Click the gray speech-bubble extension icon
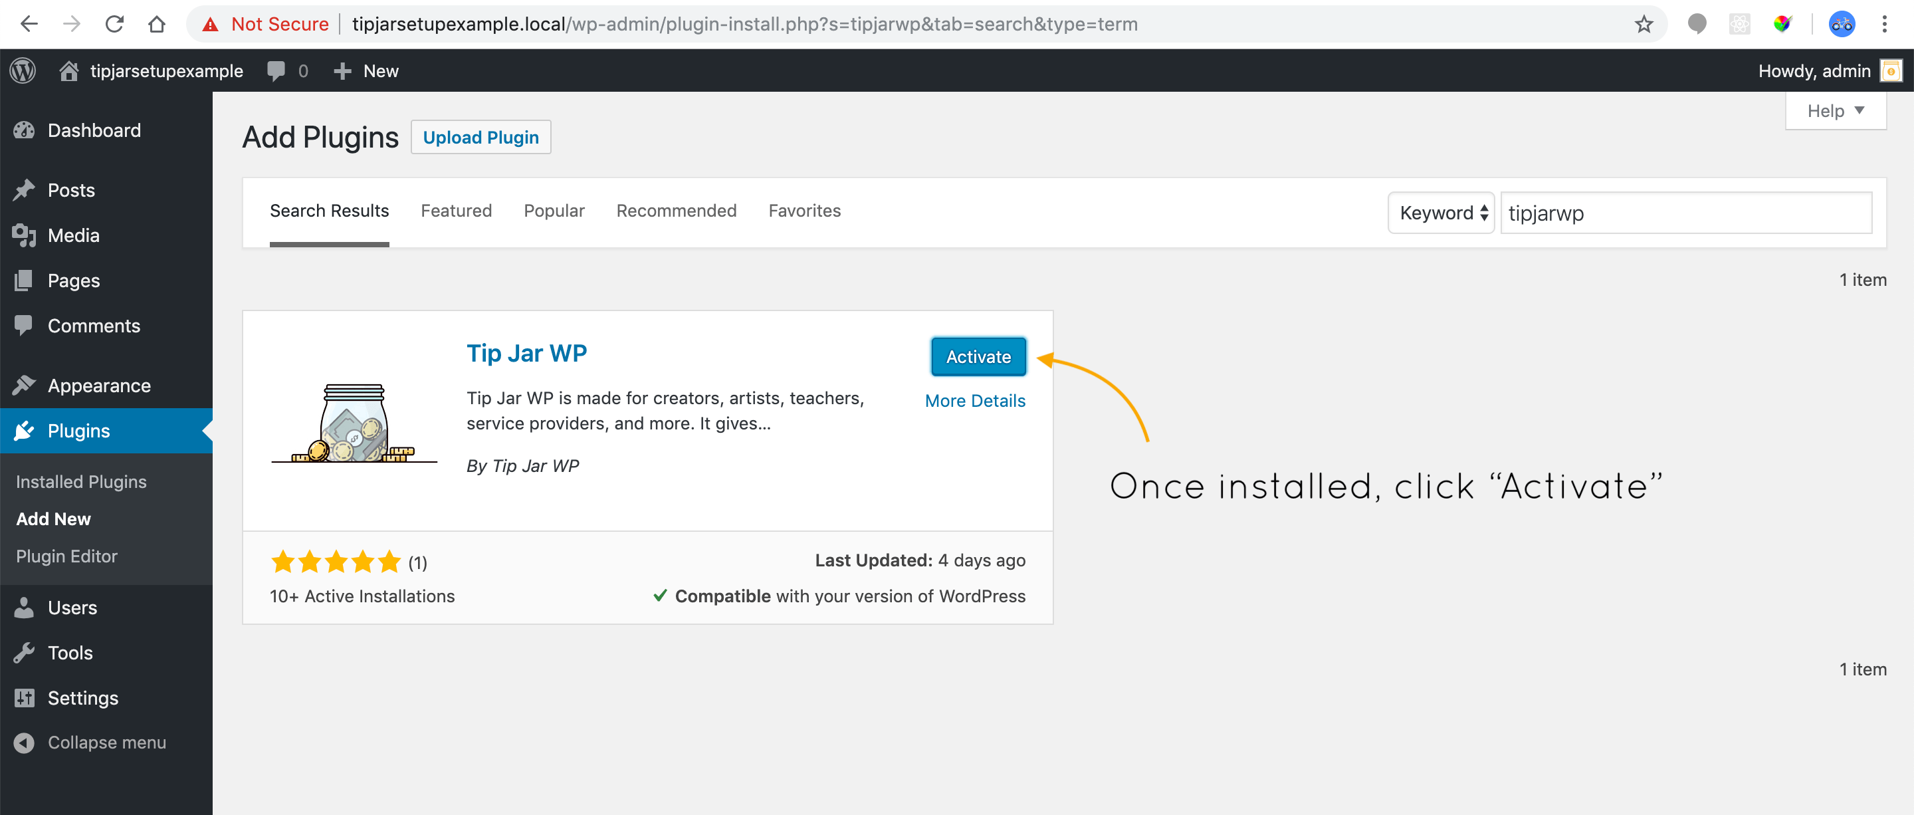This screenshot has width=1914, height=815. click(1697, 25)
